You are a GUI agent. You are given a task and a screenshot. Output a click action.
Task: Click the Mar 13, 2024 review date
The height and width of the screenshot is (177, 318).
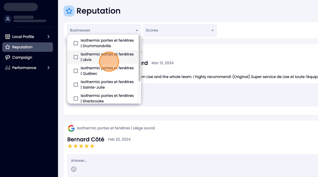pos(162,63)
